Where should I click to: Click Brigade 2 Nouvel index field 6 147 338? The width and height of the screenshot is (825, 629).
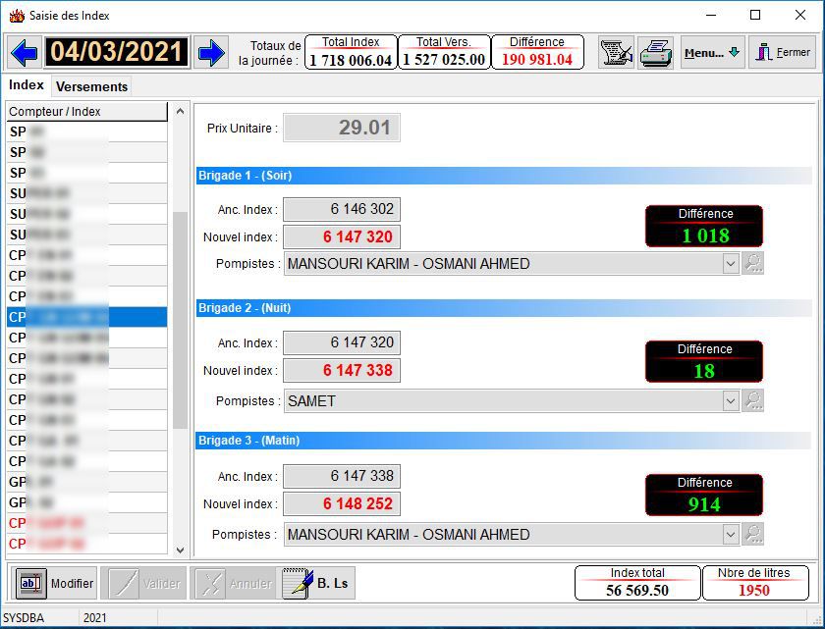(342, 370)
